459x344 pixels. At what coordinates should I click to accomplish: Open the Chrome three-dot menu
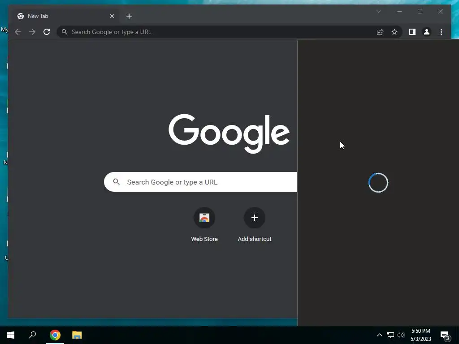click(x=441, y=32)
